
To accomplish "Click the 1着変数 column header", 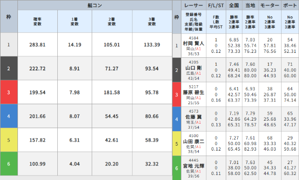I will coord(75,21).
